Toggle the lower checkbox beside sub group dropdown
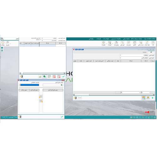The height and width of the screenshot is (157, 157). (41, 40)
